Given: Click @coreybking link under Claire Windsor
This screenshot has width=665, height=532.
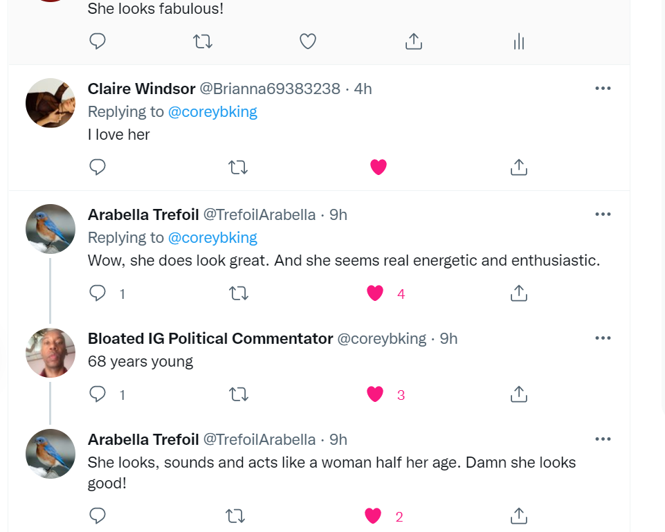Looking at the screenshot, I should pos(212,111).
